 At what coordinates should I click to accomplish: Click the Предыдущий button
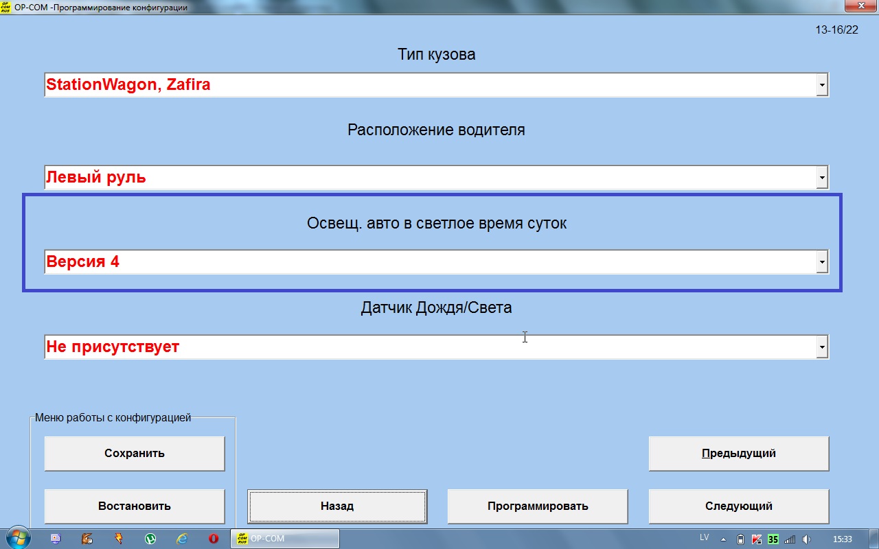(738, 454)
